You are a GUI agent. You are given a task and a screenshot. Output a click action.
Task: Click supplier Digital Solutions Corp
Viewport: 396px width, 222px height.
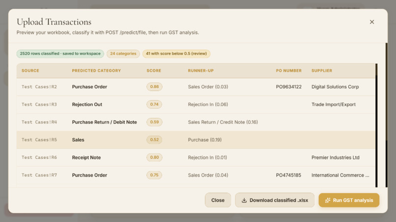tap(335, 87)
